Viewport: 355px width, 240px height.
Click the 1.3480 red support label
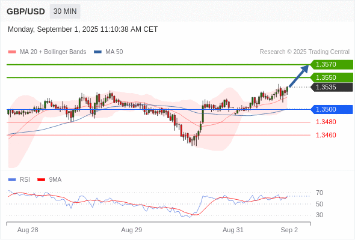pos(326,122)
